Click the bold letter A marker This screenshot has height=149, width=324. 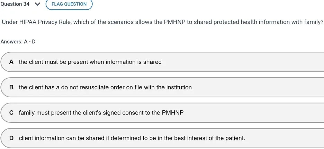click(11, 62)
